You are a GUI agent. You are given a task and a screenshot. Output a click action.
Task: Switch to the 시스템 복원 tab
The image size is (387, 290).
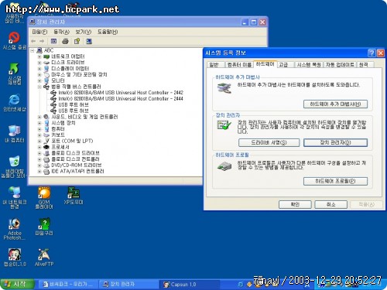[x=309, y=65]
